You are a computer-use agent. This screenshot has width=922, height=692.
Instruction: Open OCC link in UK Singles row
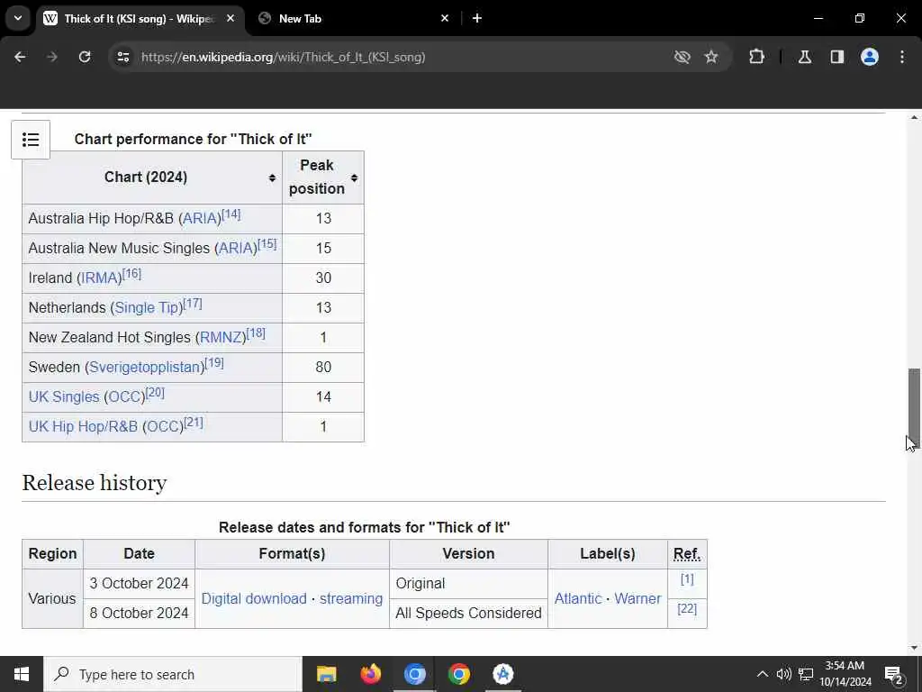(124, 397)
